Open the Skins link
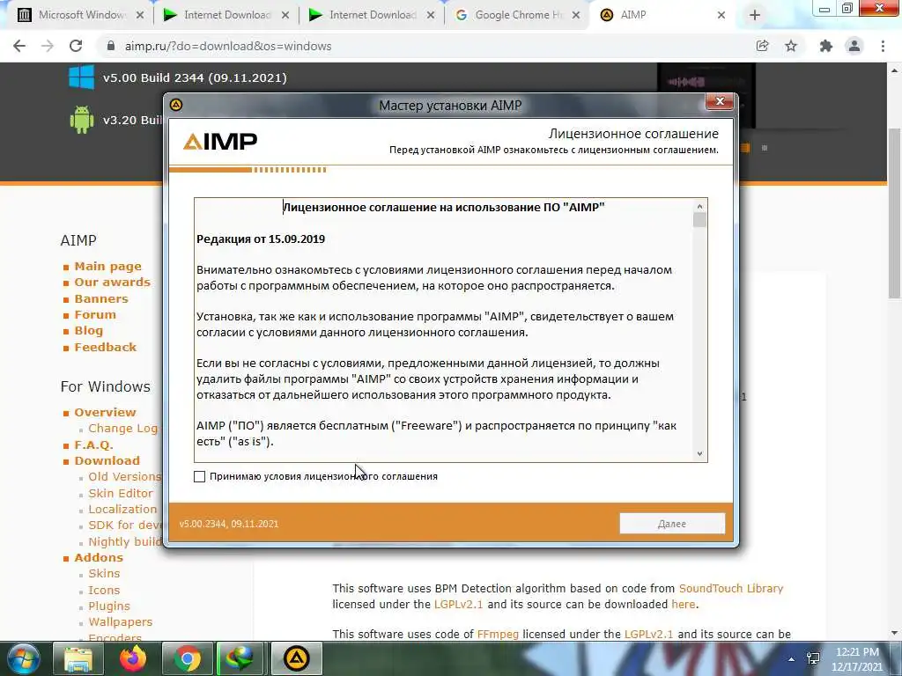 pos(104,574)
